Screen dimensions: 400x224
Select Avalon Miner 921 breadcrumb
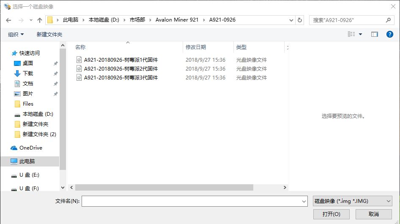click(177, 20)
